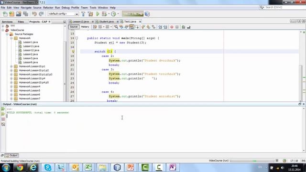The height and width of the screenshot is (172, 306).
Task: Open dropdown arrow next to Profile Project
Action: pyautogui.click(x=118, y=14)
